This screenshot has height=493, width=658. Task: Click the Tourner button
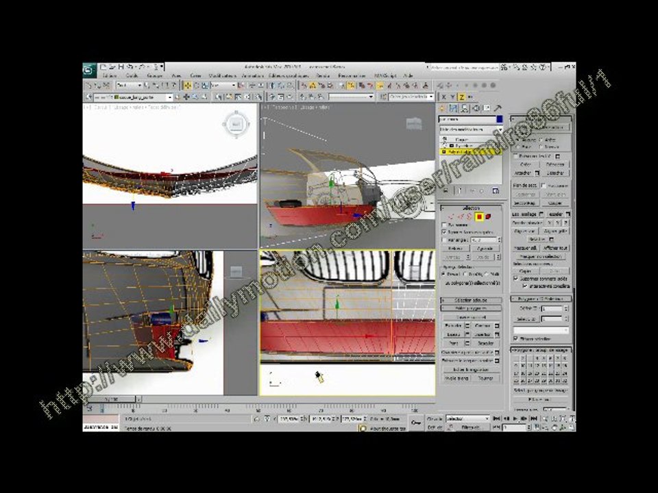click(x=485, y=378)
